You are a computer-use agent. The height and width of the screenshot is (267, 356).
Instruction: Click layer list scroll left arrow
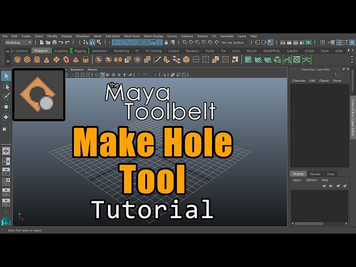(x=293, y=224)
